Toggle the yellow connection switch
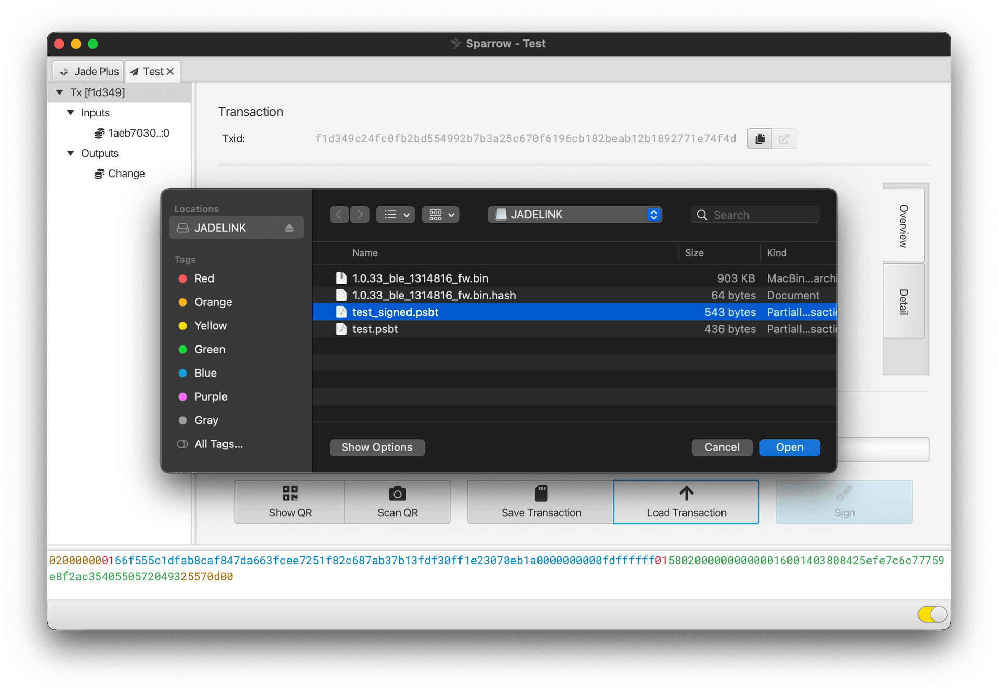The width and height of the screenshot is (998, 692). coord(933,614)
